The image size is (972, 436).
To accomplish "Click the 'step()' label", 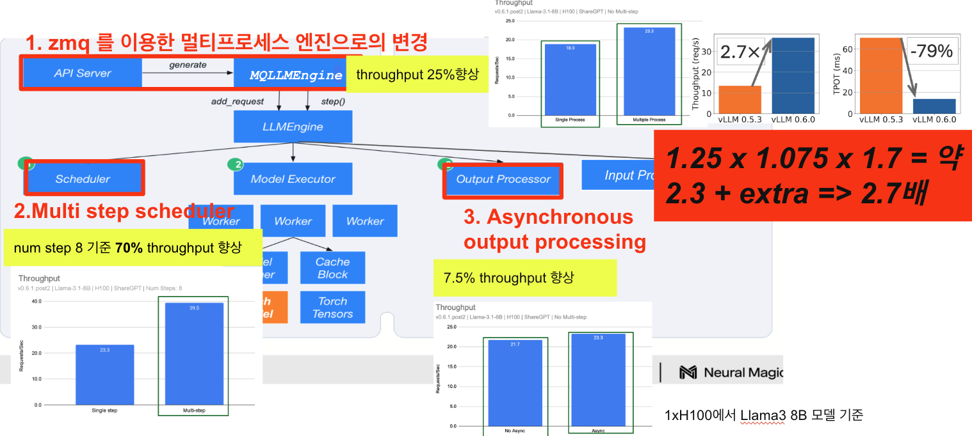I will (333, 102).
